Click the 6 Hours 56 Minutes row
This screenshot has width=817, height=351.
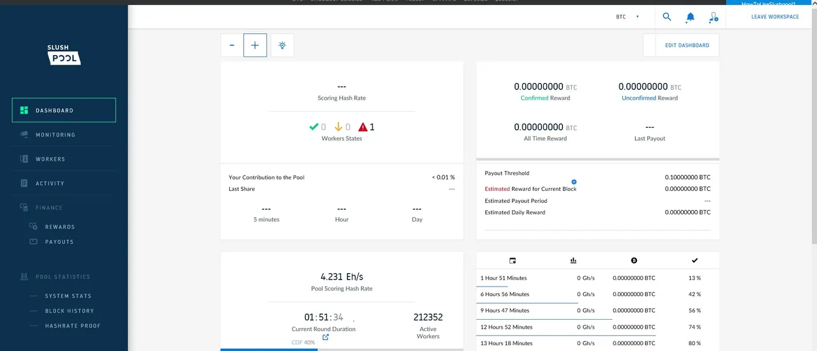[x=597, y=294]
